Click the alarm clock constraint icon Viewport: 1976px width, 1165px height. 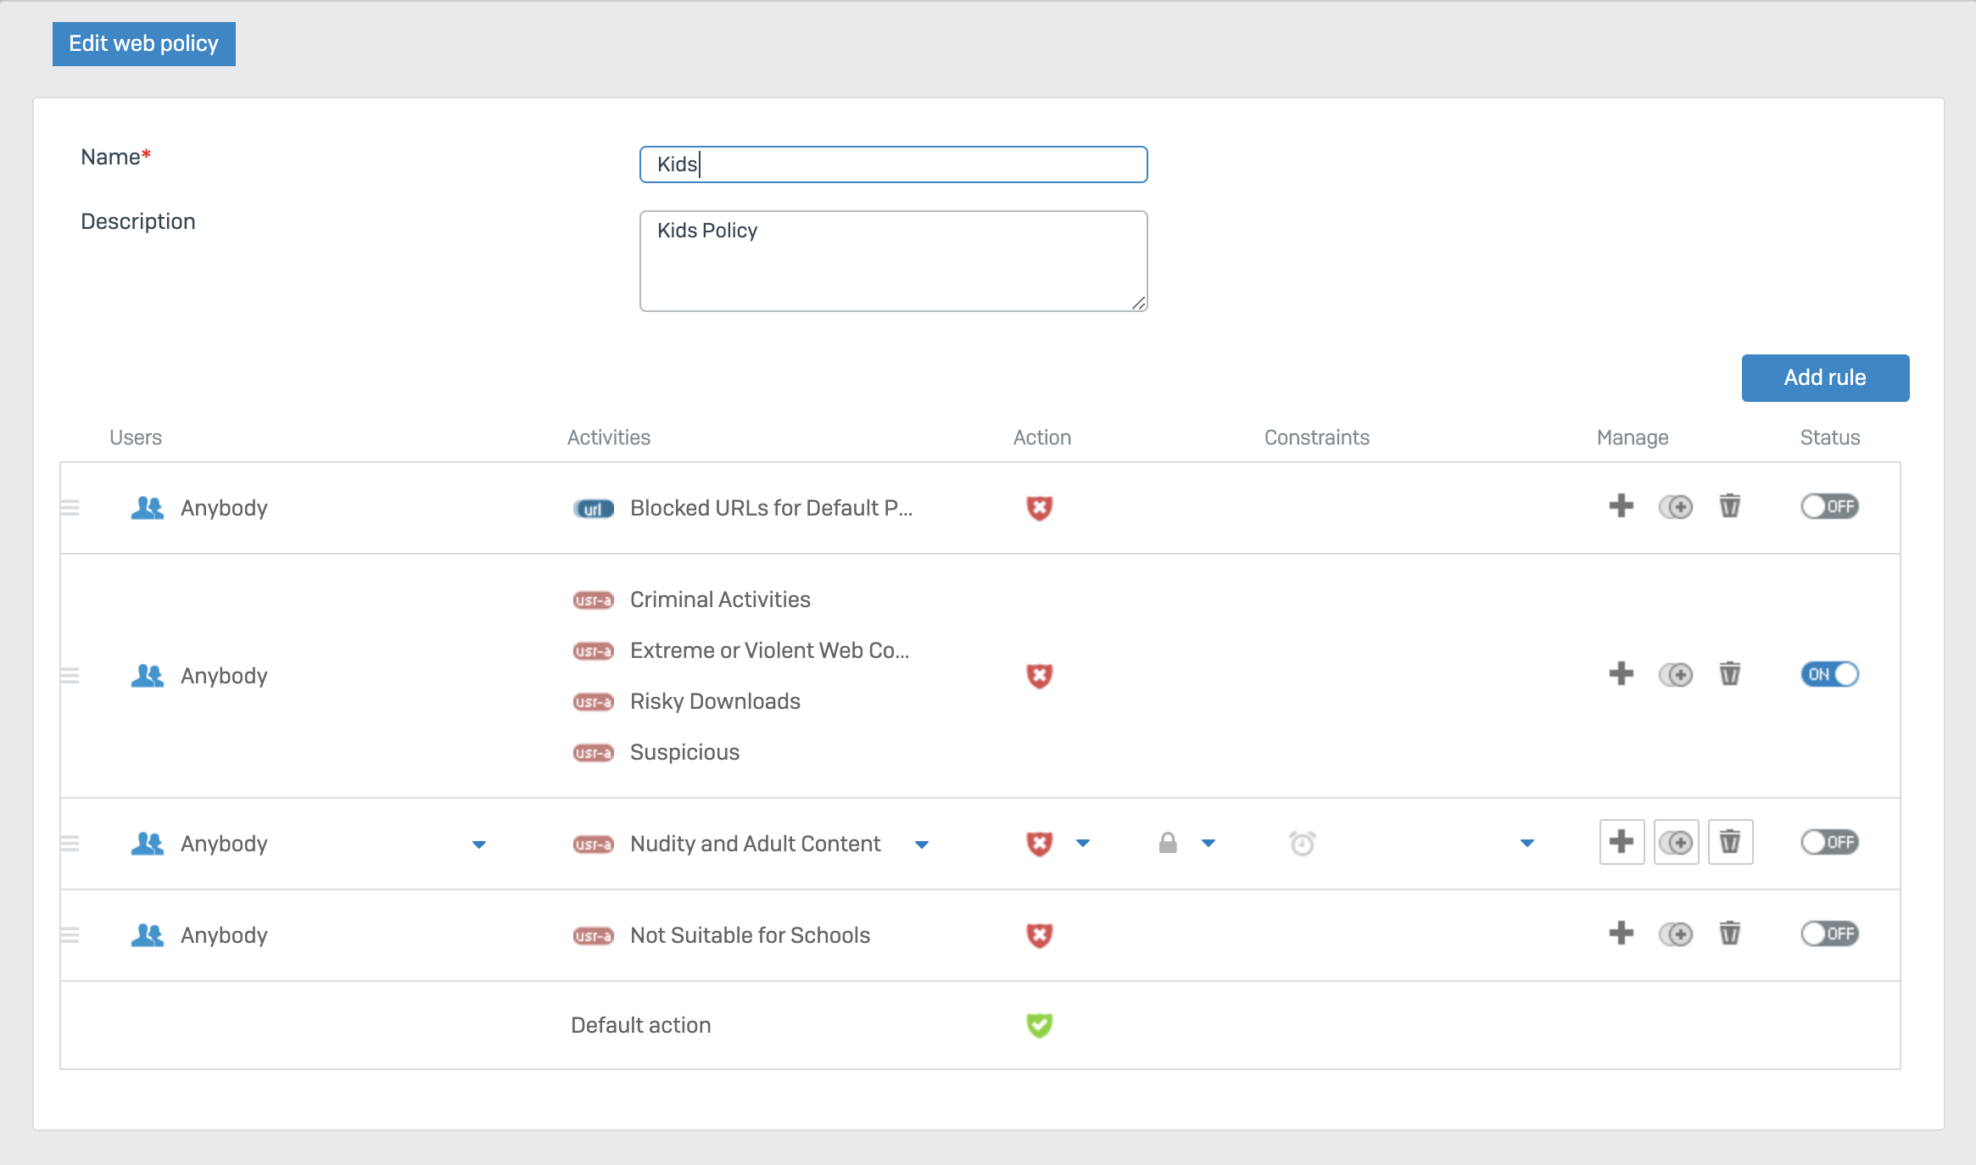1302,844
